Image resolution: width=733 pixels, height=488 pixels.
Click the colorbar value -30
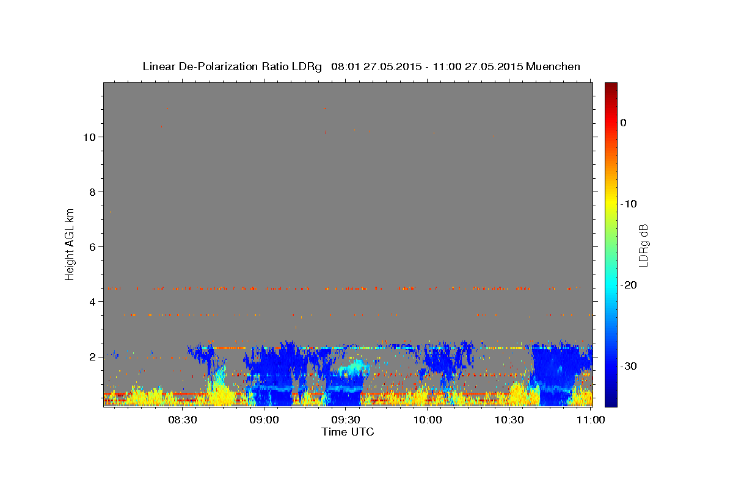coord(628,366)
